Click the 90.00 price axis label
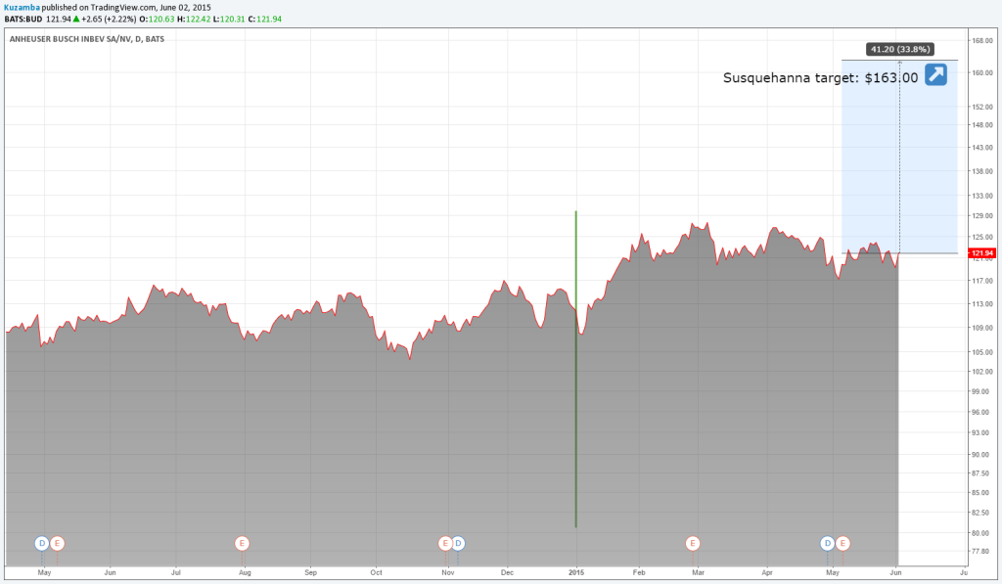The height and width of the screenshot is (584, 1002). 982,454
